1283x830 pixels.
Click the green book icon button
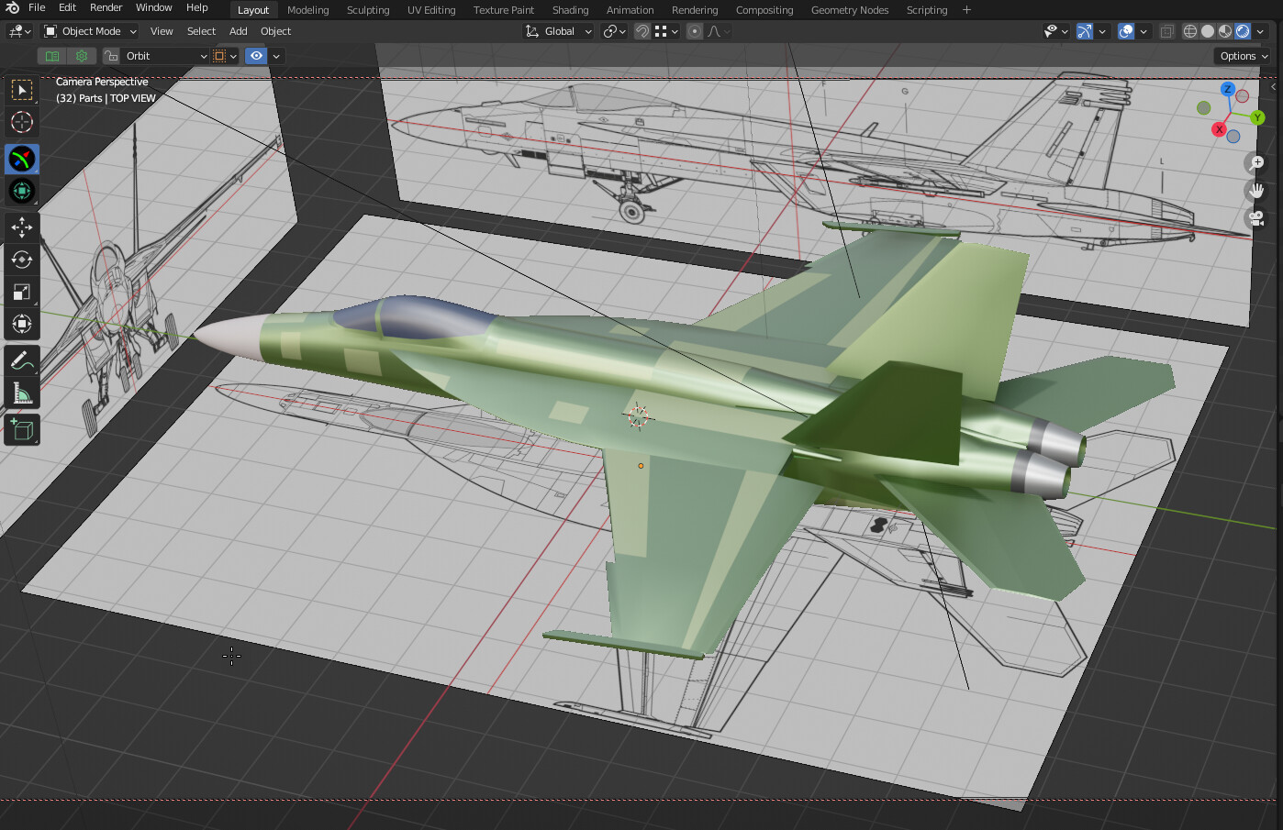(52, 56)
